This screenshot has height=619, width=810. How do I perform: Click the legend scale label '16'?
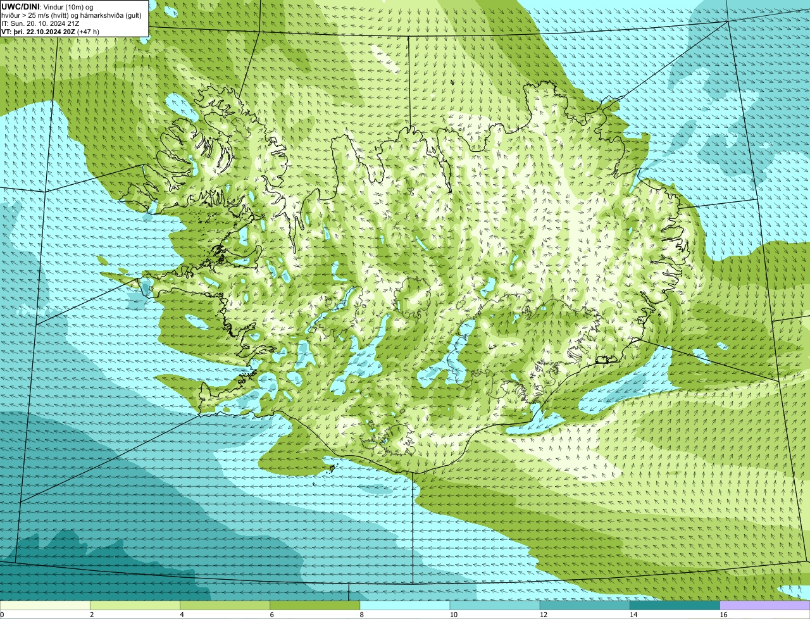point(723,615)
